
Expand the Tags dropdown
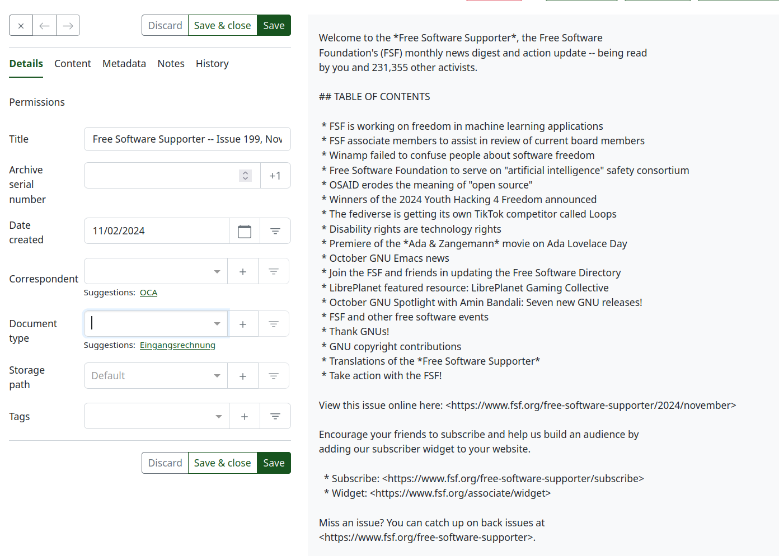218,416
